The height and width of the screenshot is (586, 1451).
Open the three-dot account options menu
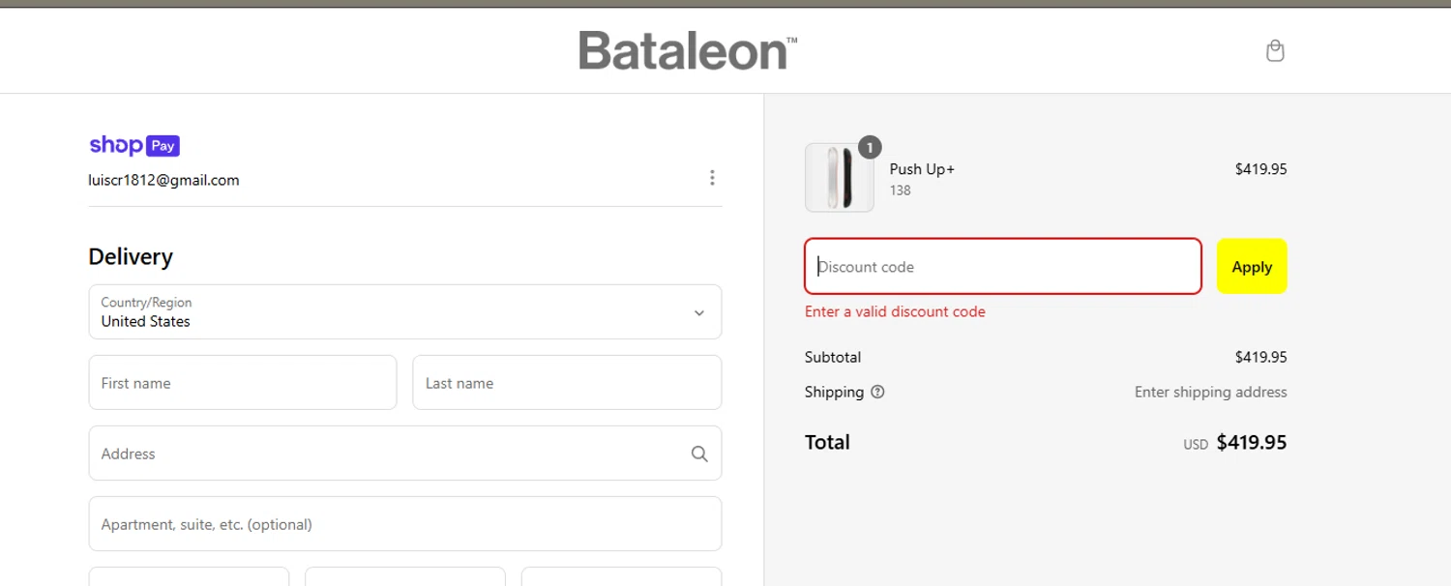(x=712, y=178)
